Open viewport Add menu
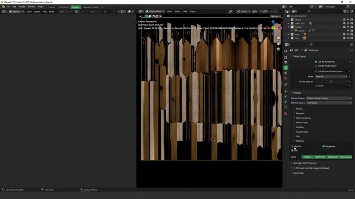This screenshot has height=199, width=355. 185,11
